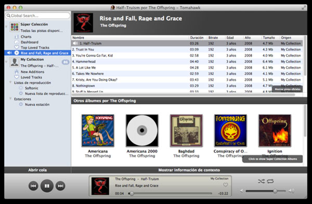Screen dimensions: 312x204
Task: Click the previous track button
Action: coord(33,186)
